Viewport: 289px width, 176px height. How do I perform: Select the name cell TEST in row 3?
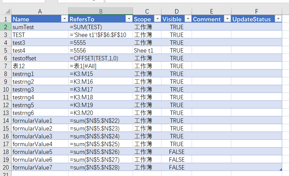(40, 35)
